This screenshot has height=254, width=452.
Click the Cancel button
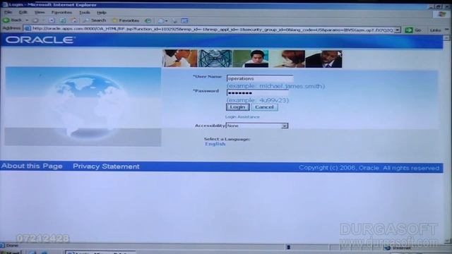pyautogui.click(x=264, y=107)
